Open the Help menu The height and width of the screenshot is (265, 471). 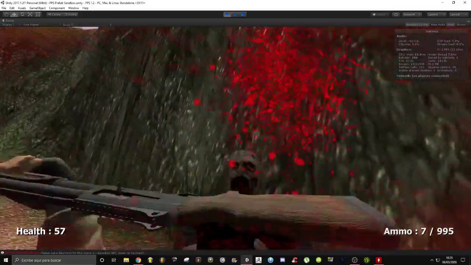click(x=85, y=8)
